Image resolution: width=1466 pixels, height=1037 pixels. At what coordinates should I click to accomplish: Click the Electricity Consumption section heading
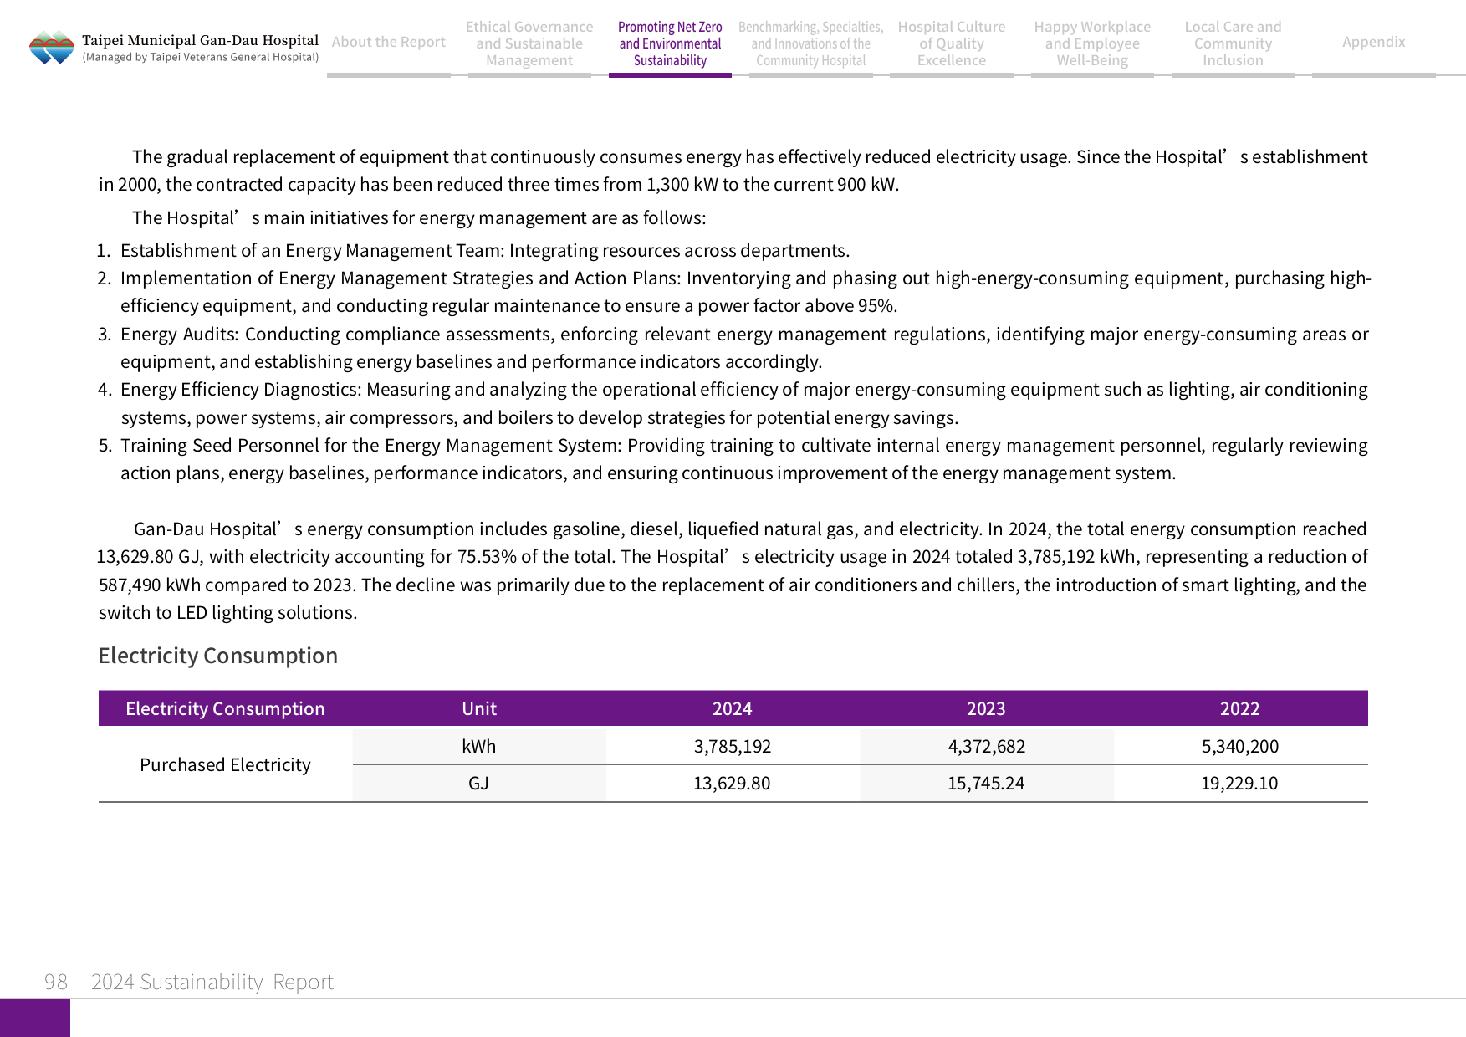point(218,655)
